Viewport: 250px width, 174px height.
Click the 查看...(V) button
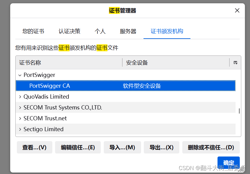coord(34,147)
